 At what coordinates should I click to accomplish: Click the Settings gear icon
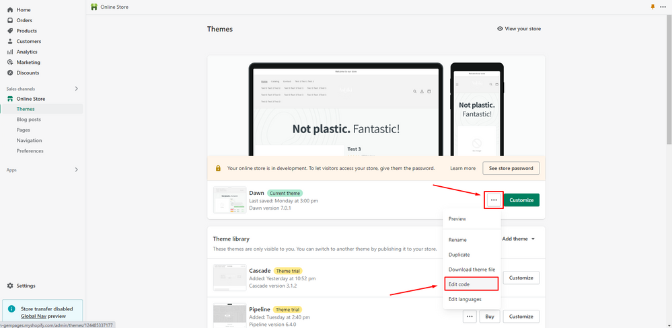click(10, 286)
